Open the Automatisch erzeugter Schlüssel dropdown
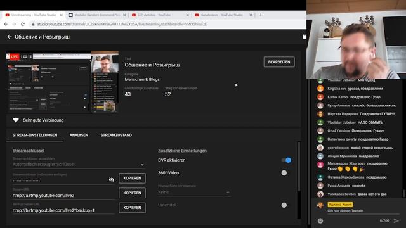 79,165
